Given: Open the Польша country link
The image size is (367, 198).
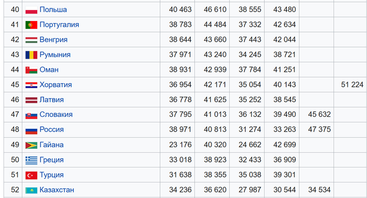Looking at the screenshot, I should click(53, 9).
